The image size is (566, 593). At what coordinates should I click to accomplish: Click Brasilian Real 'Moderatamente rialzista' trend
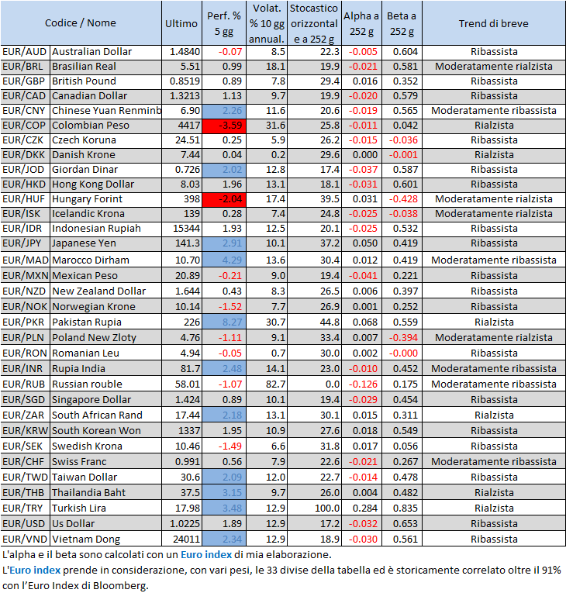coord(494,67)
